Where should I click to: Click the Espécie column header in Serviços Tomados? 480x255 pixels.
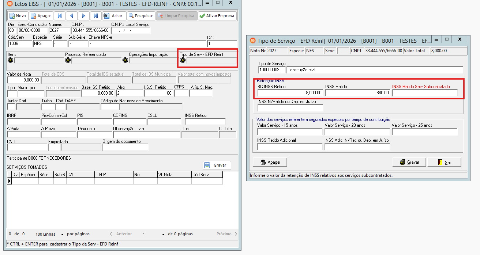coord(29,175)
